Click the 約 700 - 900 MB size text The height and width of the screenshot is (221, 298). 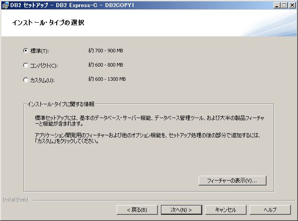[106, 51]
